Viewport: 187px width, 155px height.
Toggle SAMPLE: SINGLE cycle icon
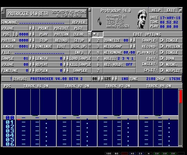[162, 40]
